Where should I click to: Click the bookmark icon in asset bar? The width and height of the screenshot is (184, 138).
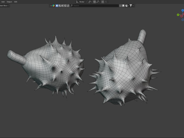(123, 6)
